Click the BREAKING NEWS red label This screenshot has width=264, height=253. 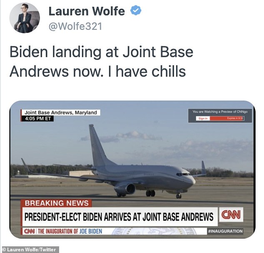click(x=56, y=203)
